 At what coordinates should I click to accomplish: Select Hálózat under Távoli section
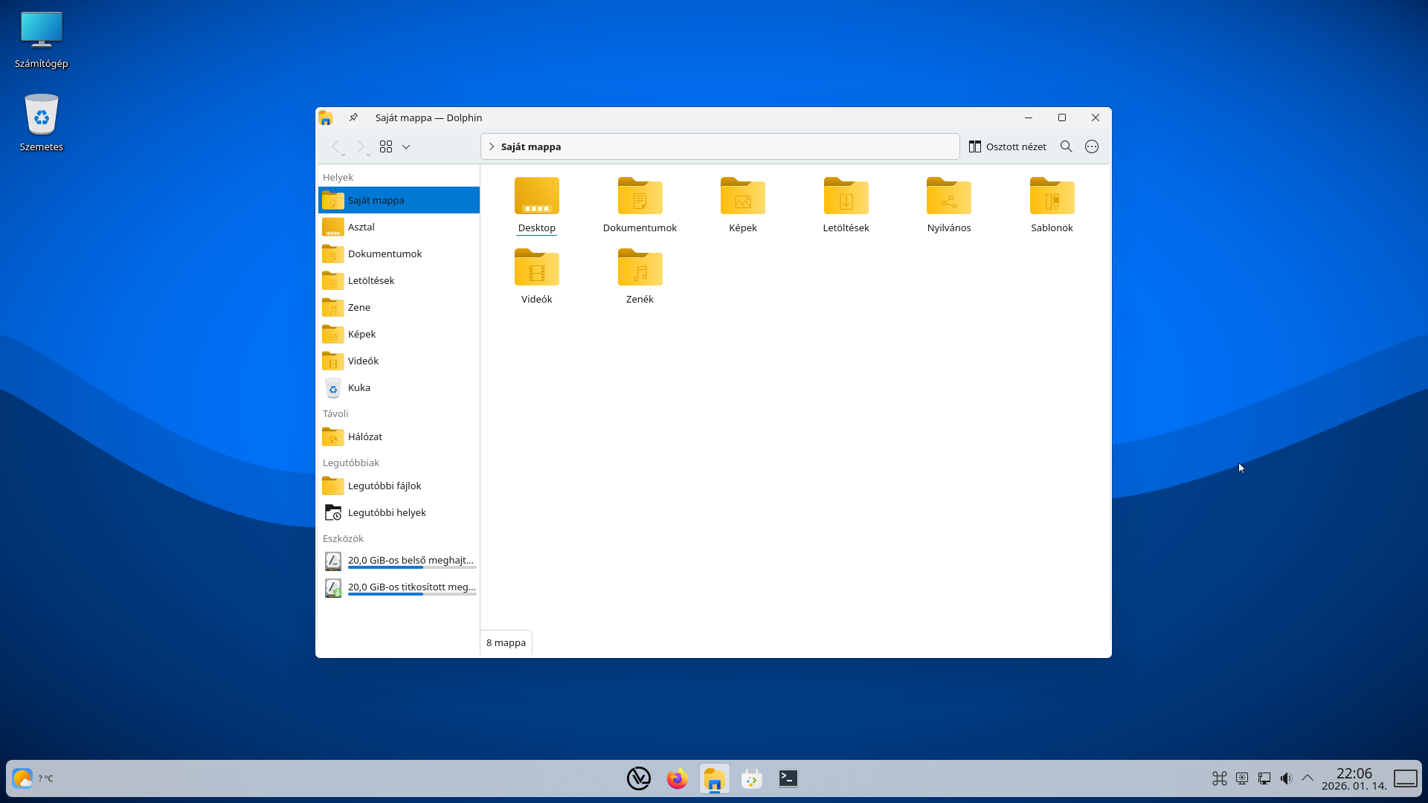click(364, 436)
